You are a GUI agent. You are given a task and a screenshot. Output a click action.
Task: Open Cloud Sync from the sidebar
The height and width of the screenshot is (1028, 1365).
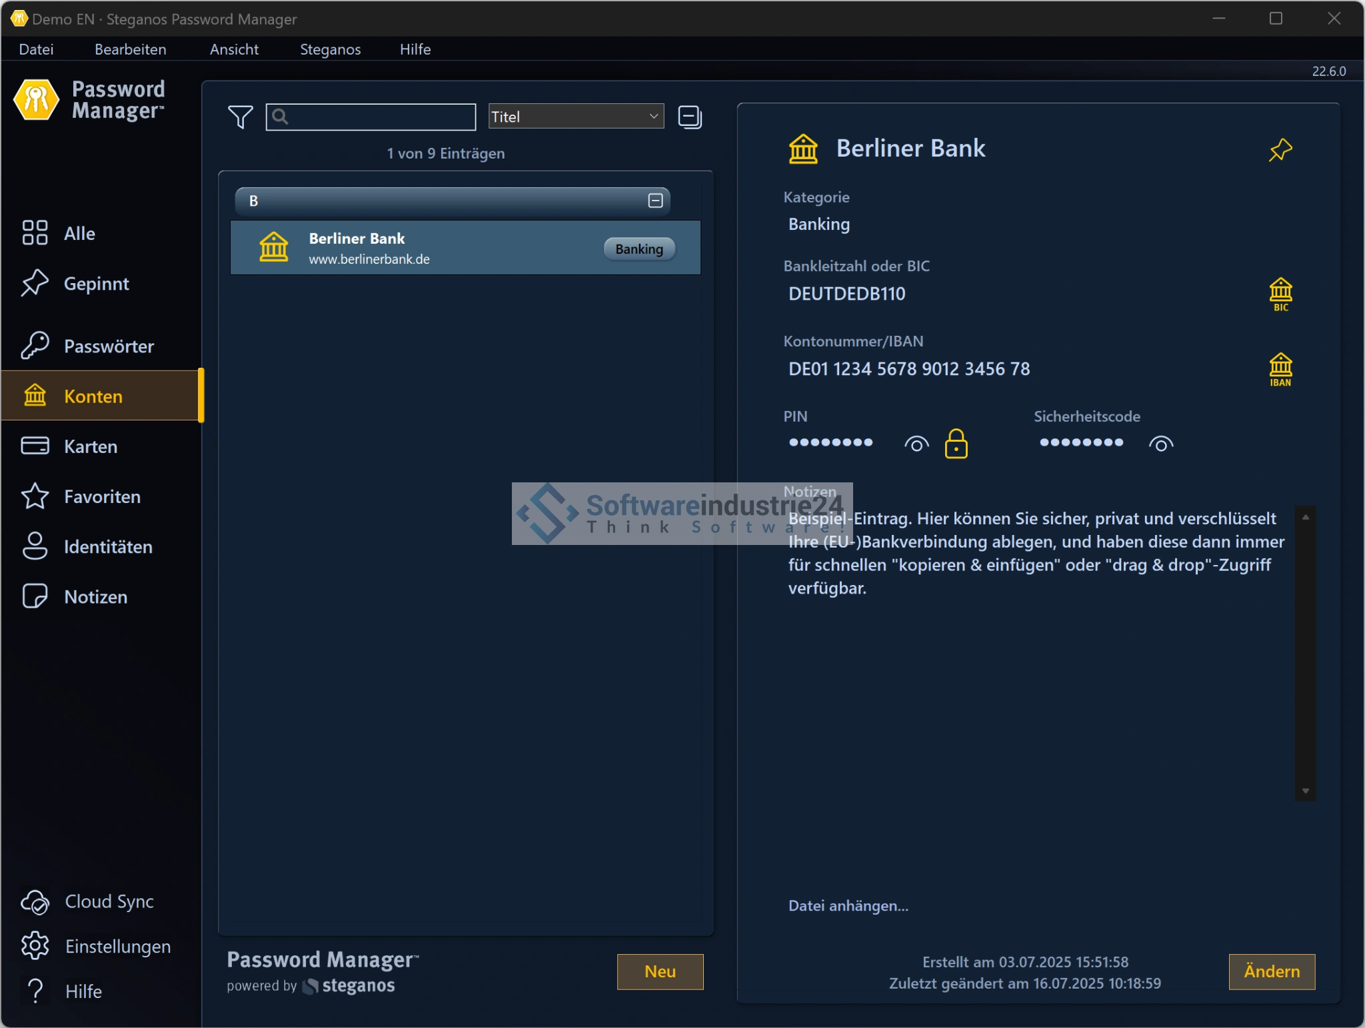[88, 901]
